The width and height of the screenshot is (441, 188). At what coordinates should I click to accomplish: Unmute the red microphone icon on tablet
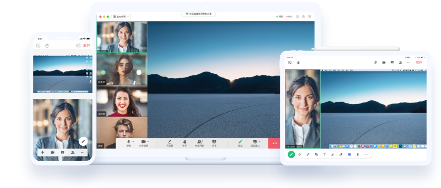[376, 62]
